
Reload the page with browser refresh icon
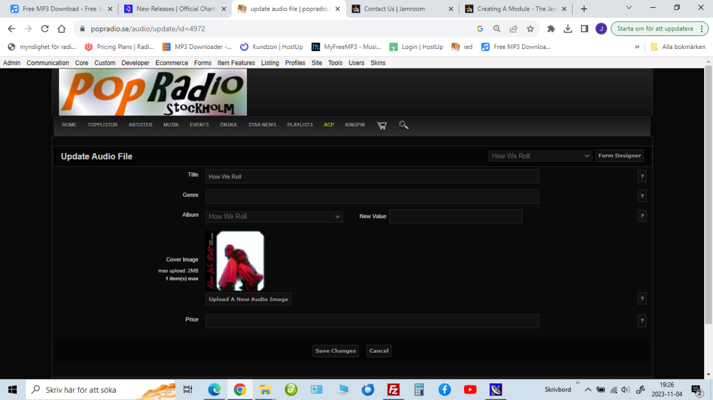pyautogui.click(x=45, y=29)
